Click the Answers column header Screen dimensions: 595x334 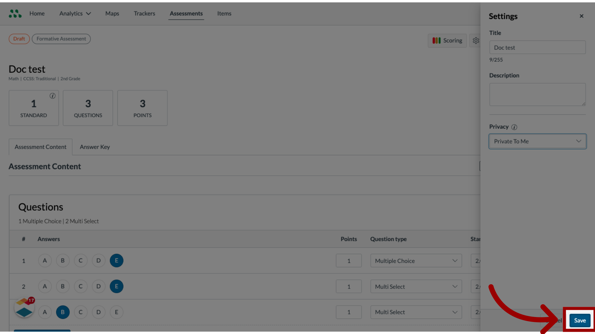pos(49,239)
